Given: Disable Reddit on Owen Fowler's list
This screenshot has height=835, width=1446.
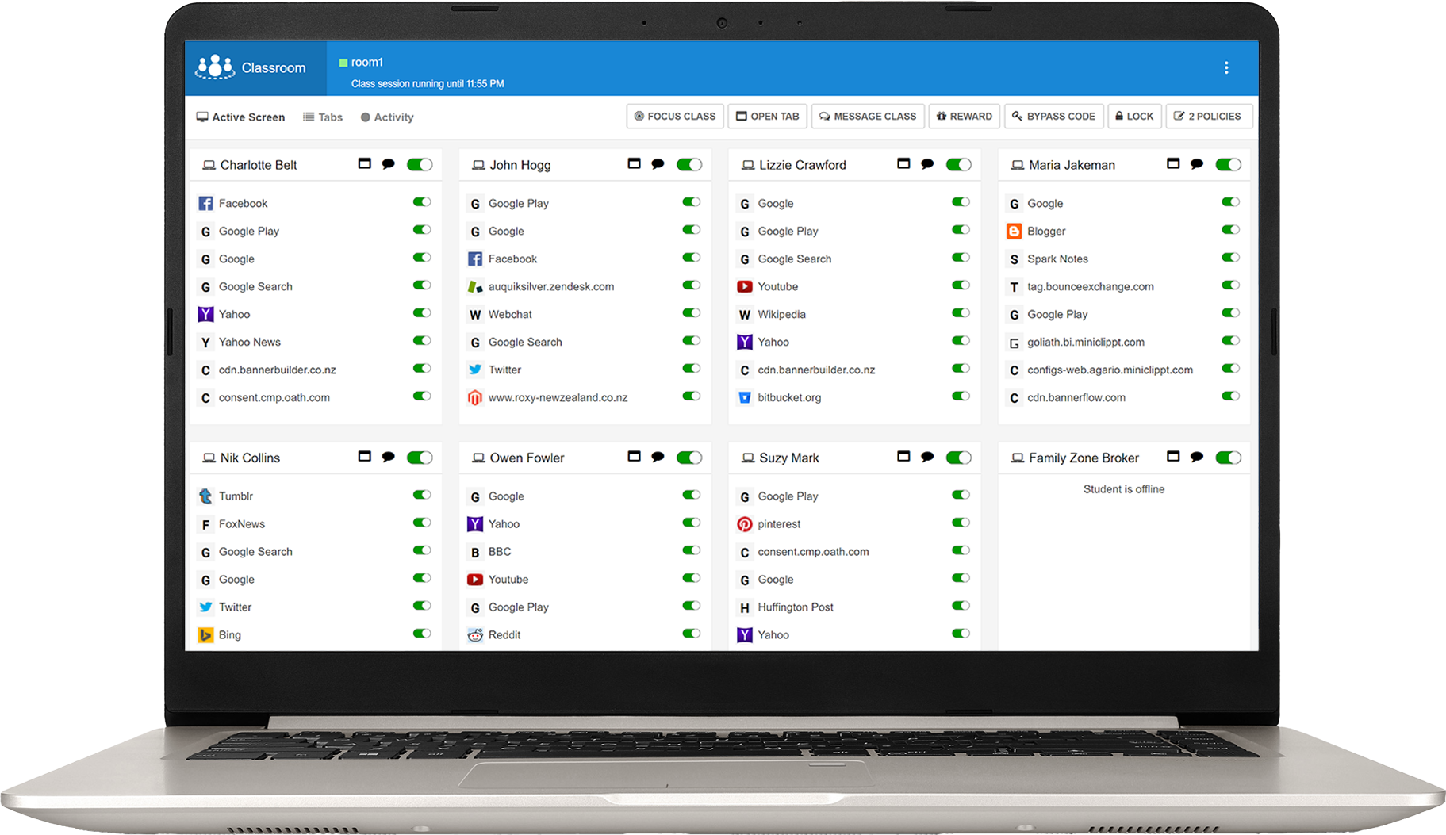Looking at the screenshot, I should tap(691, 633).
